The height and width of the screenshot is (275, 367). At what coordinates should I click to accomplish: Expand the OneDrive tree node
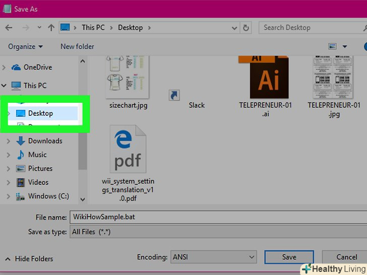click(4, 67)
